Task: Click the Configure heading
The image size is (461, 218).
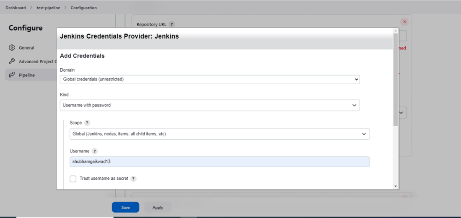Action: 26,28
